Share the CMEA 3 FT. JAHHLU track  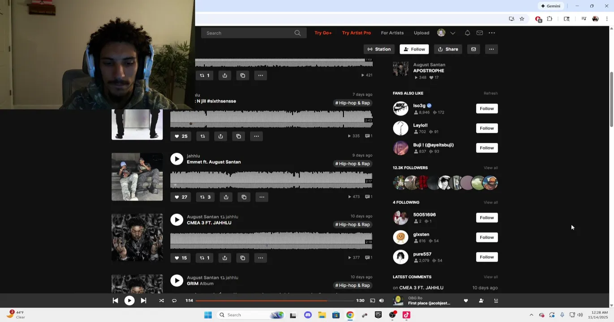click(224, 258)
